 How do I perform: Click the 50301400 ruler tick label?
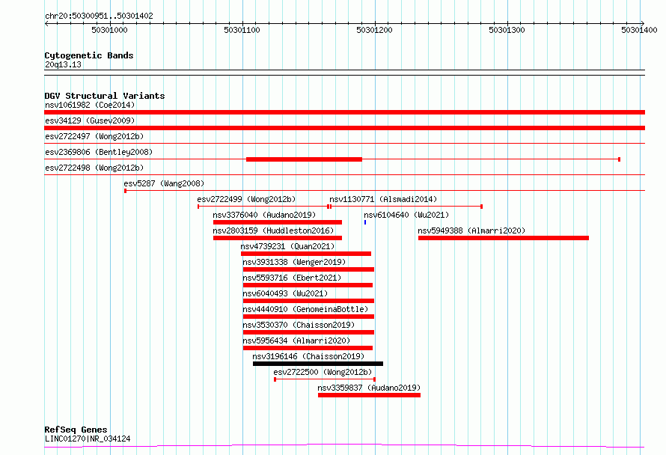click(639, 30)
